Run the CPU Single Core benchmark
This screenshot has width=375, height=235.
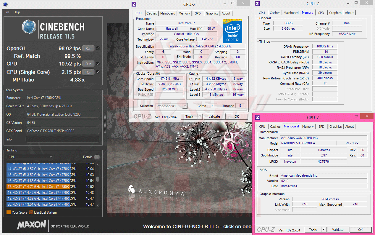pos(88,72)
